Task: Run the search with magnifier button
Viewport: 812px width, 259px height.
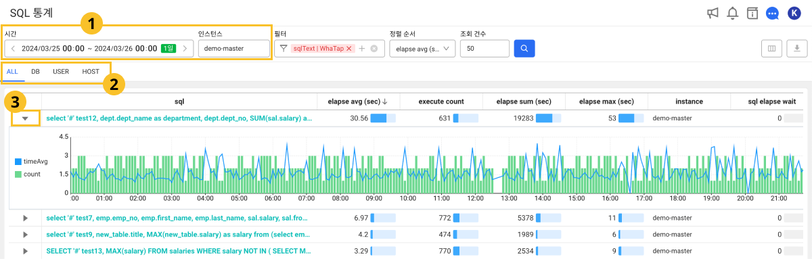Action: pyautogui.click(x=524, y=48)
